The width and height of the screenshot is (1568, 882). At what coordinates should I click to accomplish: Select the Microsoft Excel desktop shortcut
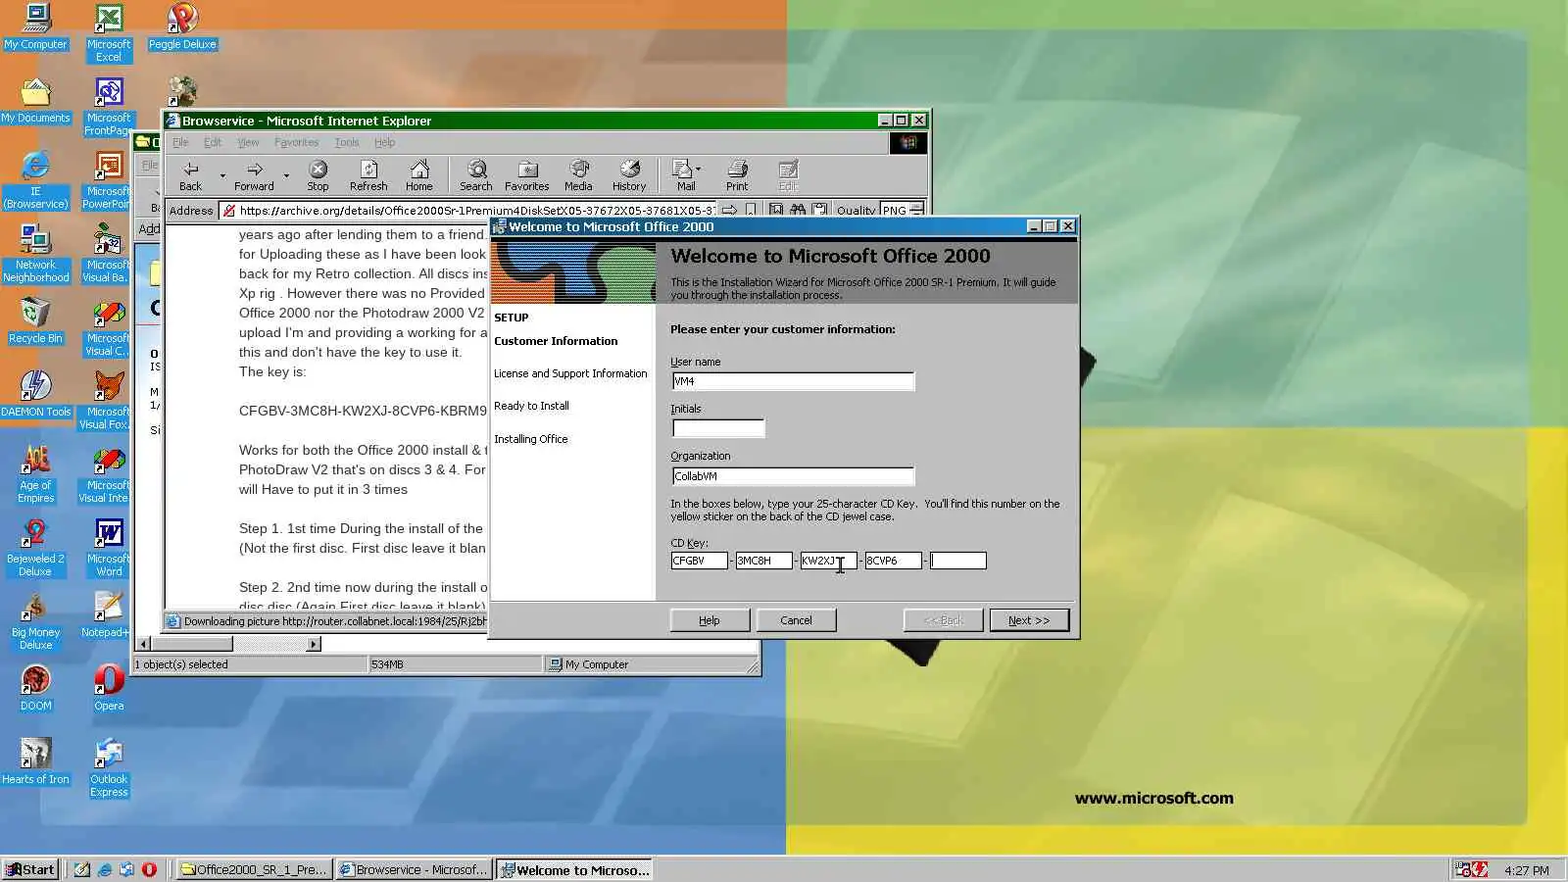(109, 33)
